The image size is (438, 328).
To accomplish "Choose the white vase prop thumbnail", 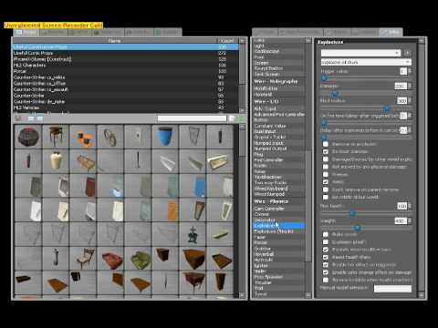I will click(56, 161).
